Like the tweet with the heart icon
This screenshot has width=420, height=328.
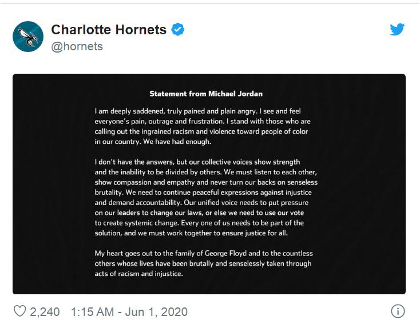point(19,312)
